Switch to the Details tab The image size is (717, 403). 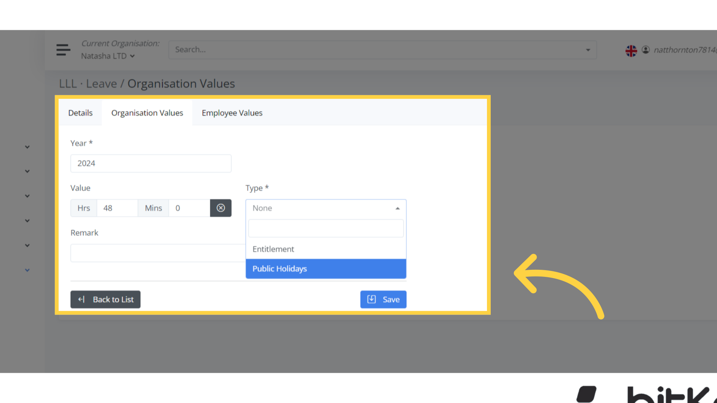[80, 113]
